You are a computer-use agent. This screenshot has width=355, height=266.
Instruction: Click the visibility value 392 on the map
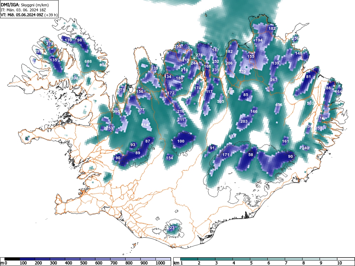coord(75,78)
